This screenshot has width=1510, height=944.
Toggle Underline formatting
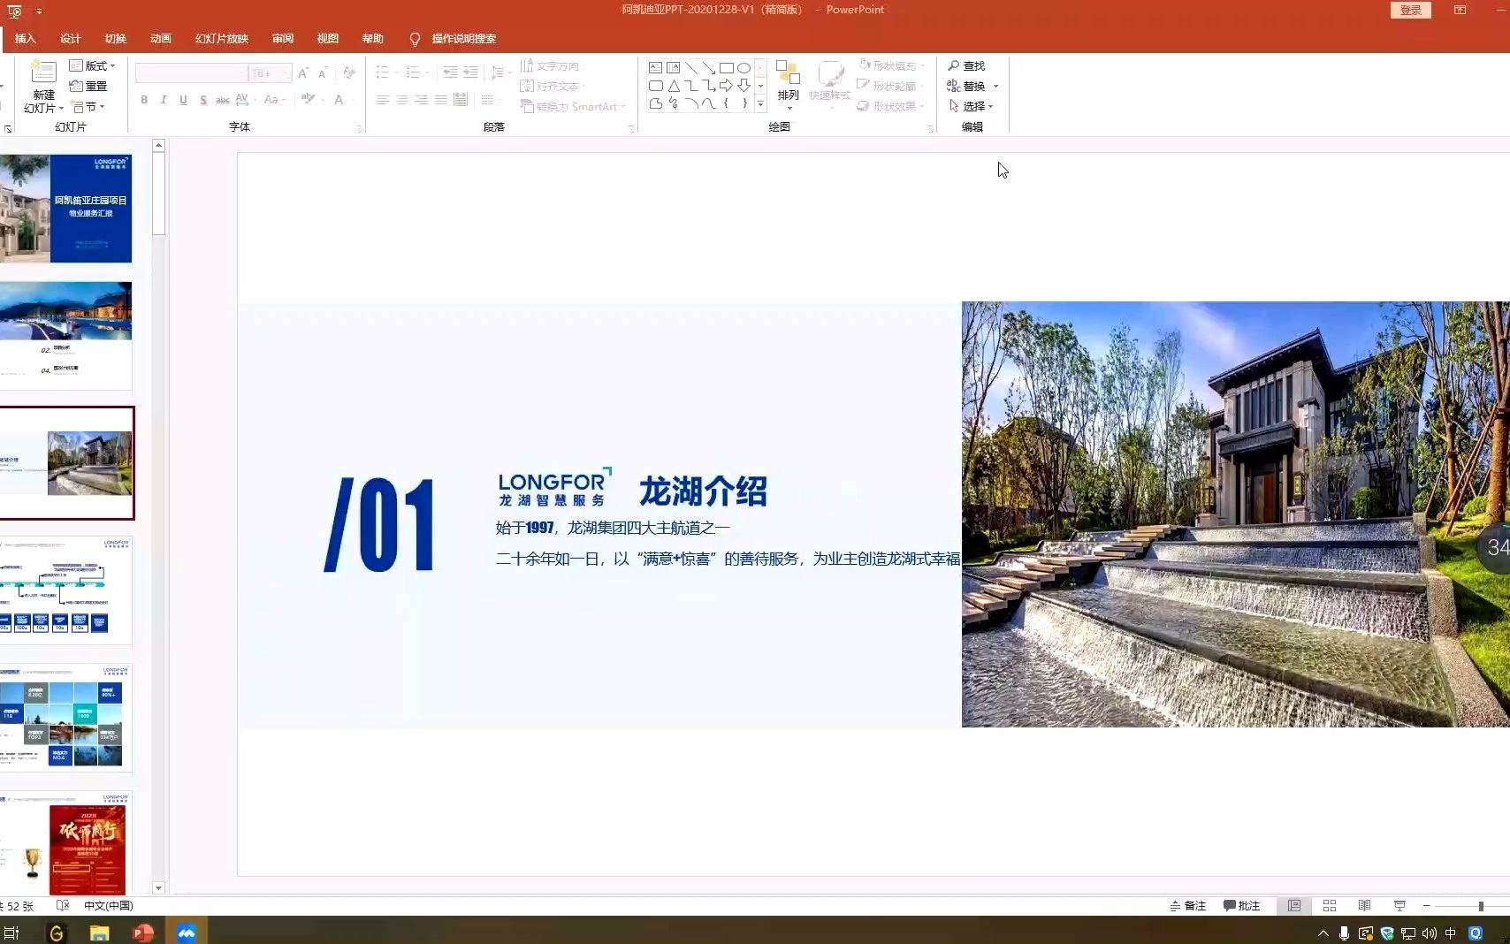point(183,100)
